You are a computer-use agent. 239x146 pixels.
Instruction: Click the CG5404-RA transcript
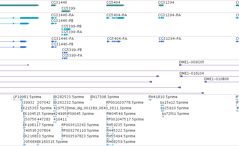coord(115,18)
